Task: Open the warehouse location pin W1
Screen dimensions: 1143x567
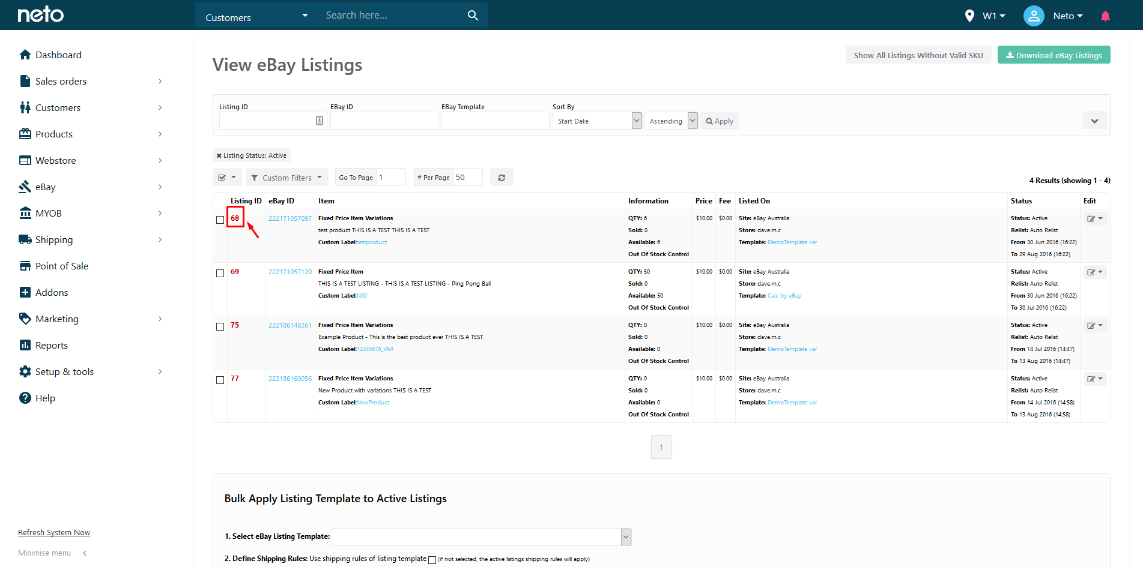Action: [984, 16]
